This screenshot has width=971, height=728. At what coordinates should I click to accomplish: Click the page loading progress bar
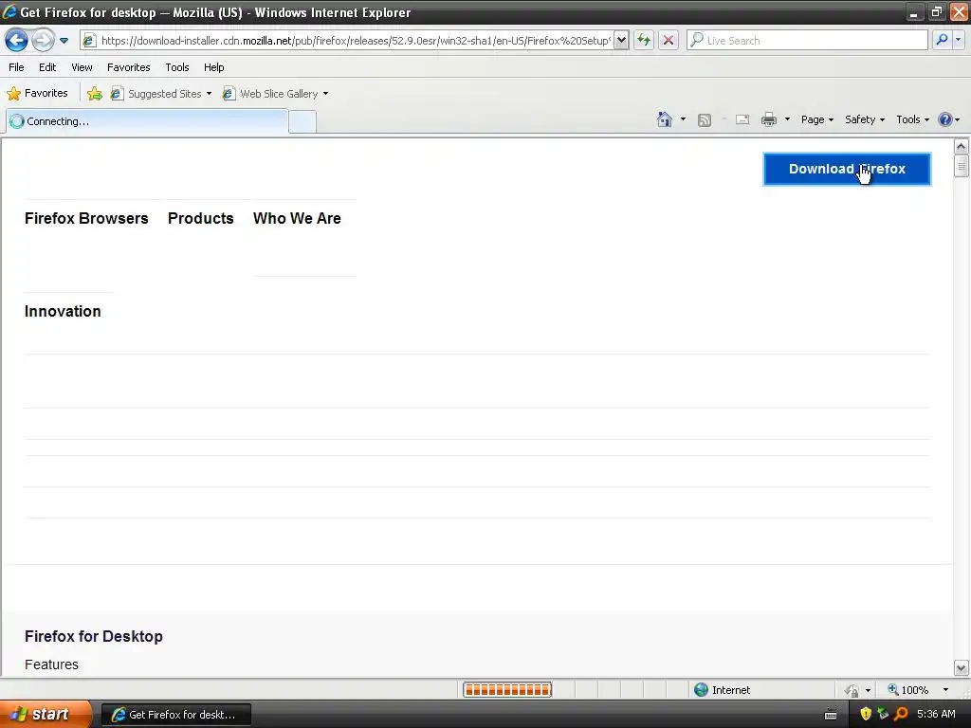[507, 690]
